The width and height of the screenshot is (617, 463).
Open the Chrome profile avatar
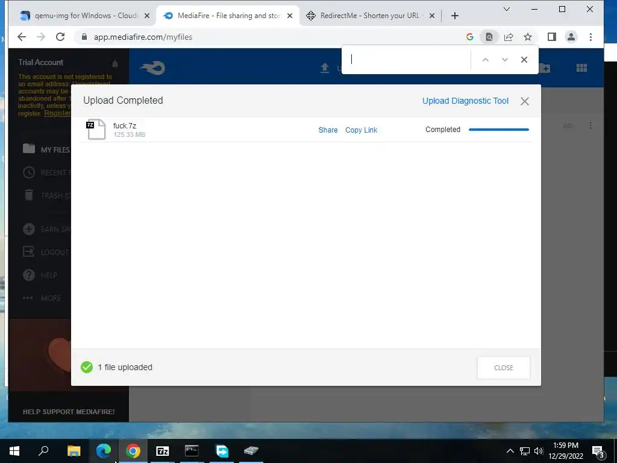coord(571,37)
